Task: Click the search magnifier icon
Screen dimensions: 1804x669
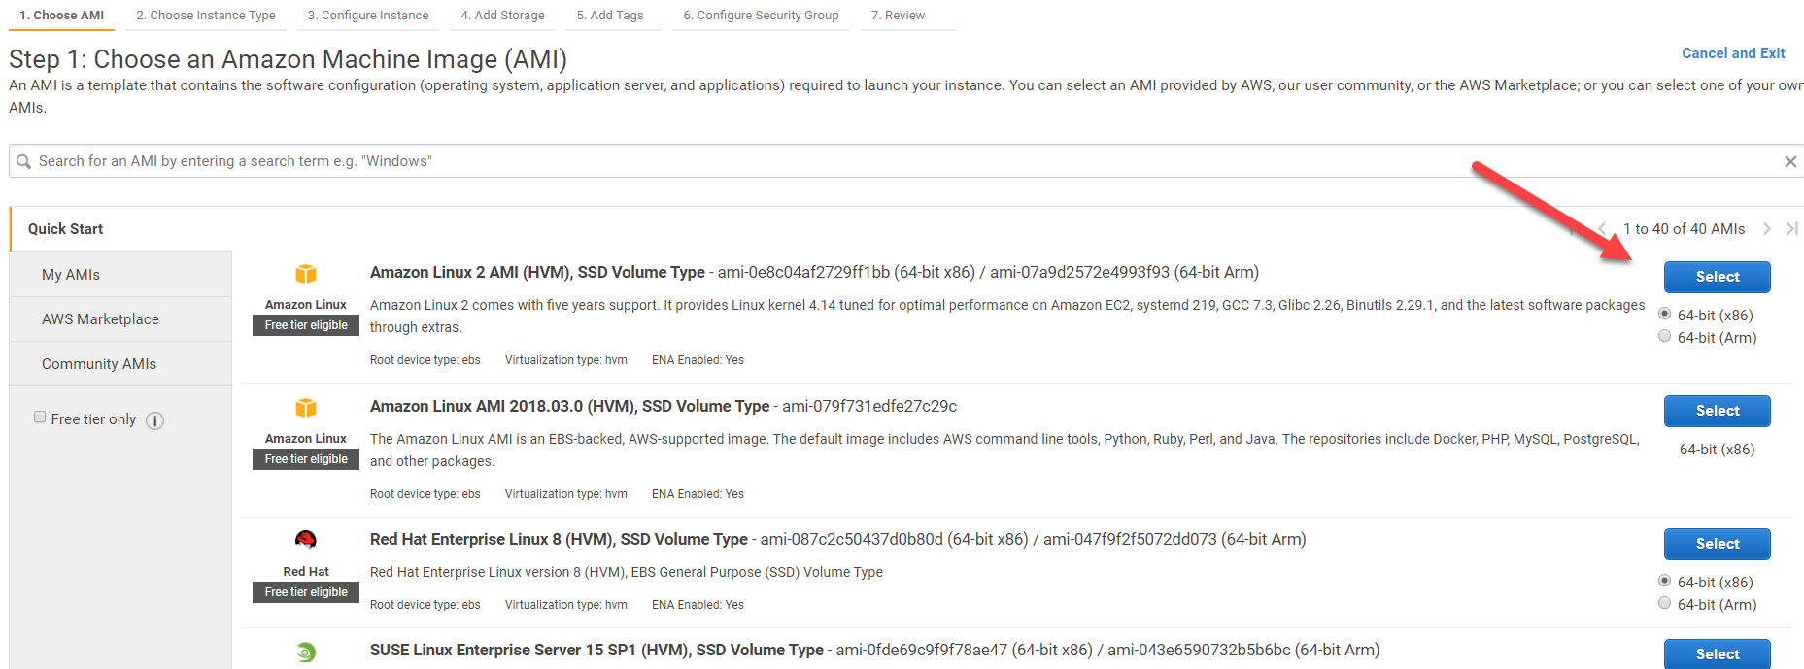Action: click(x=23, y=161)
